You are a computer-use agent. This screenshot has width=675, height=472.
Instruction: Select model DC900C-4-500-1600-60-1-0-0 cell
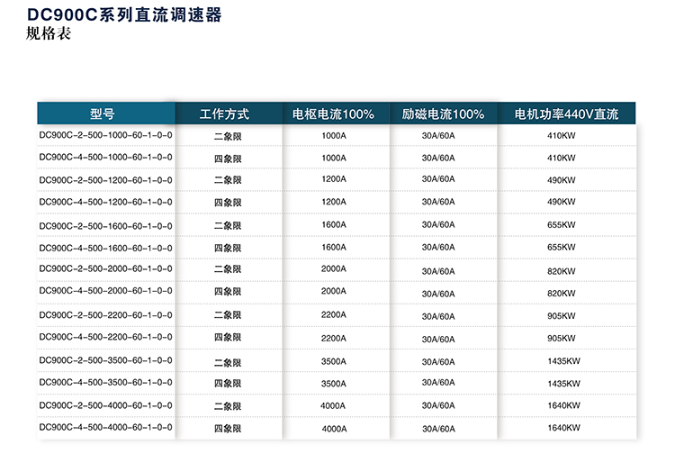tap(105, 248)
